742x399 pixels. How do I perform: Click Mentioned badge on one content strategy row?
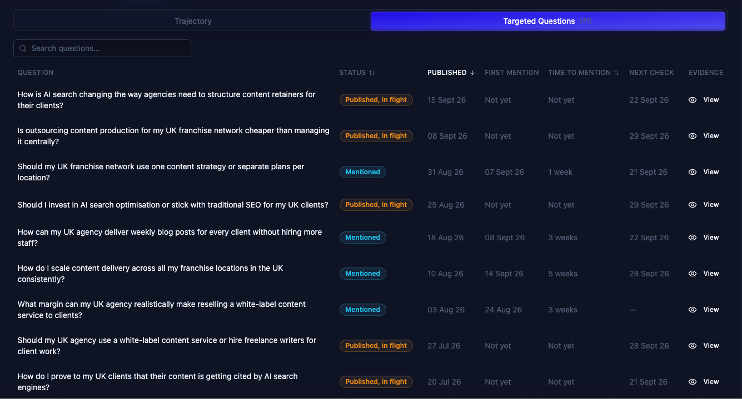(x=363, y=172)
